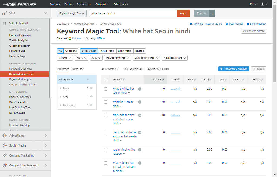Image resolution: width=277 pixels, height=177 pixels.
Task: Toggle the eye icon next to the 'grey' group
Action: [x=91, y=96]
